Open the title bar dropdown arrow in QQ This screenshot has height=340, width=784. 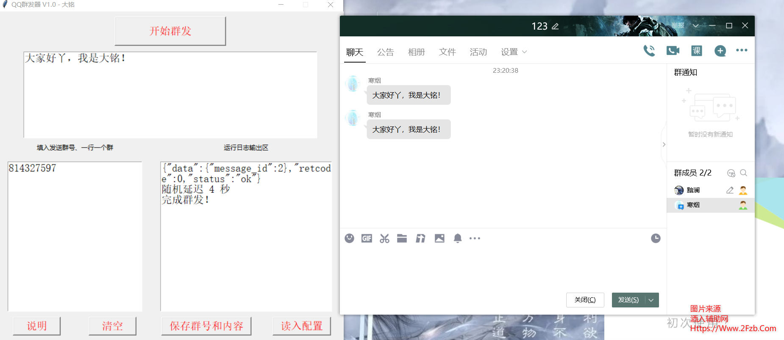[695, 25]
